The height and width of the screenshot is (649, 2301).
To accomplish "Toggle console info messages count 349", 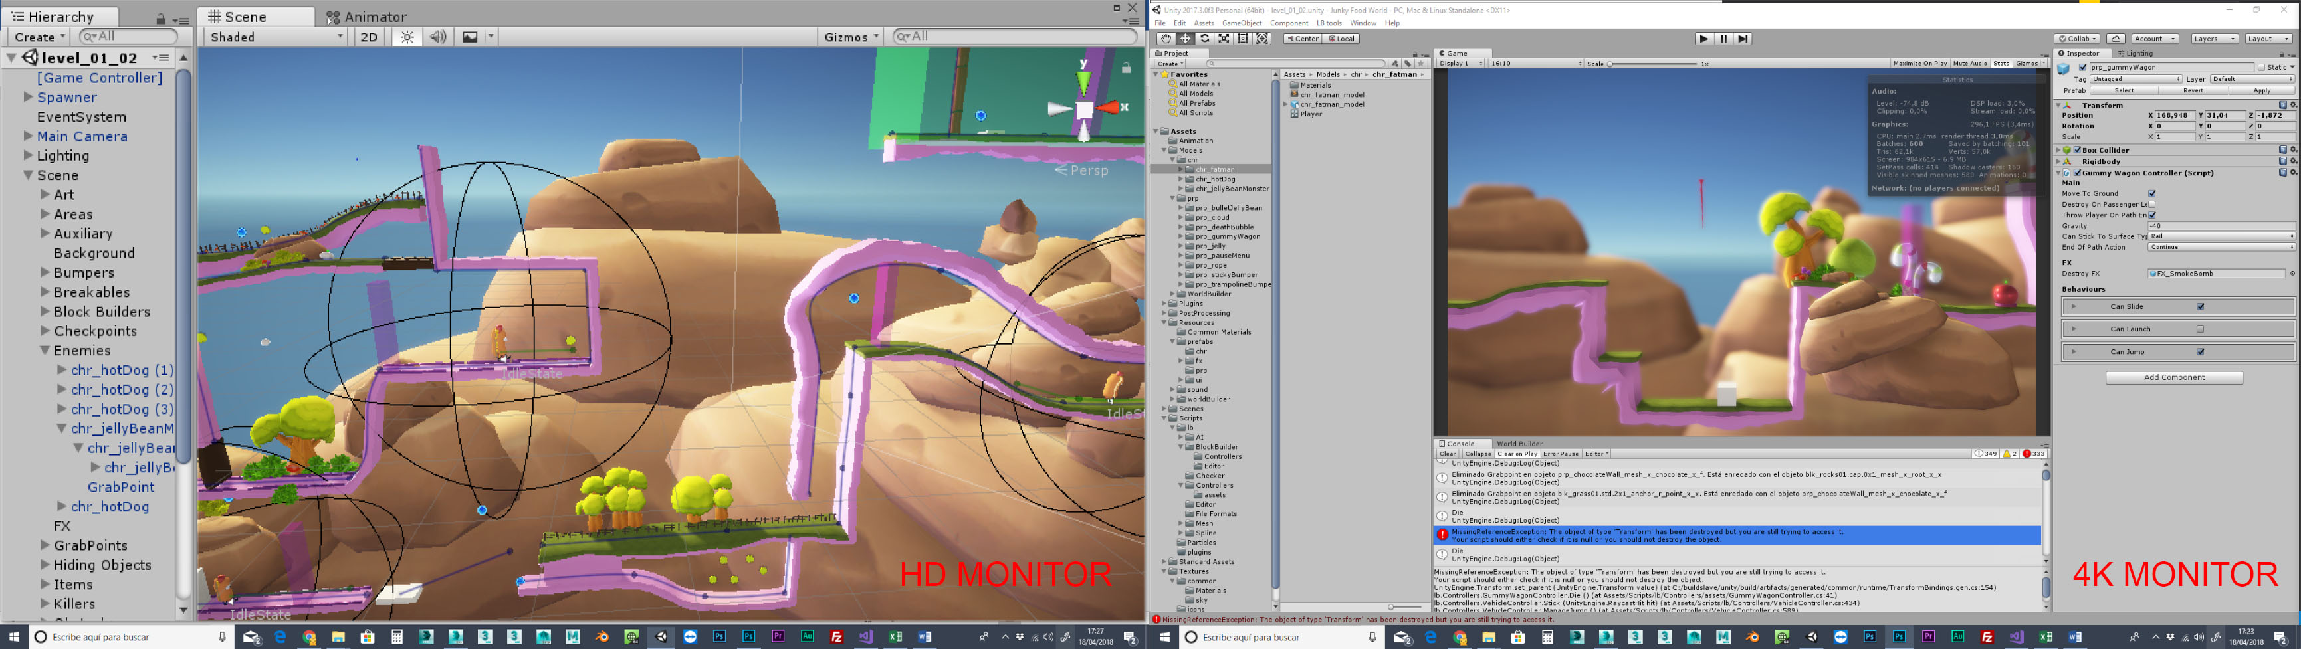I will coord(1985,454).
